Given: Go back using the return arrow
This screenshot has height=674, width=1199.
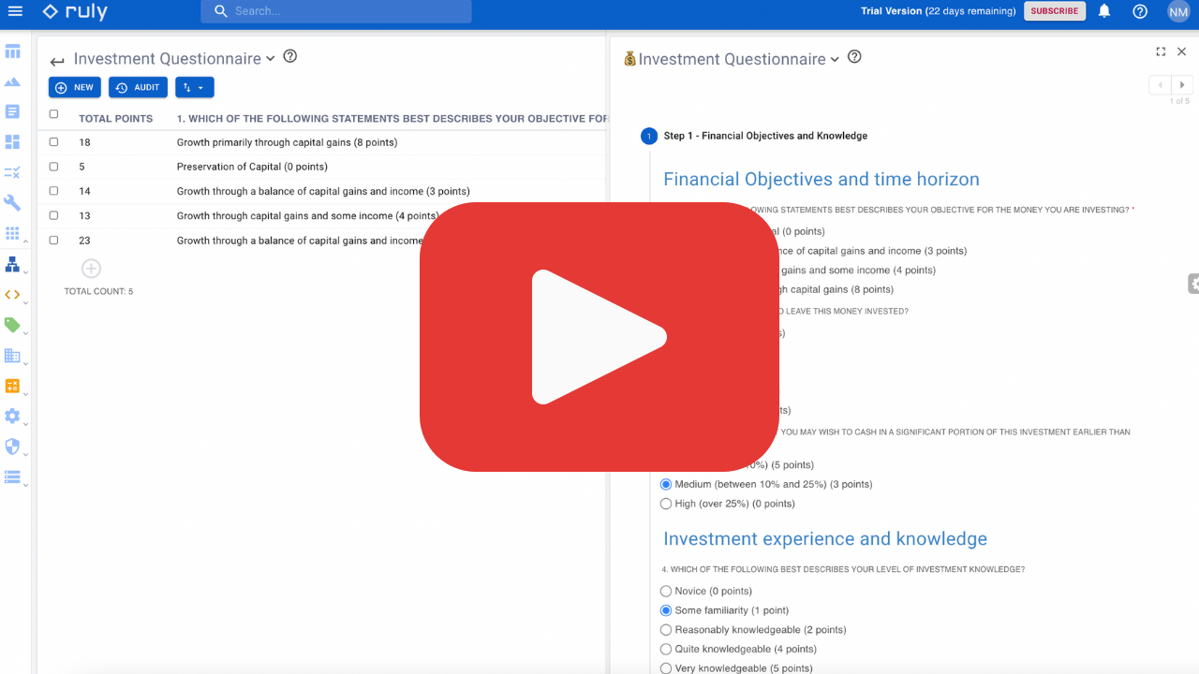Looking at the screenshot, I should click(x=57, y=62).
